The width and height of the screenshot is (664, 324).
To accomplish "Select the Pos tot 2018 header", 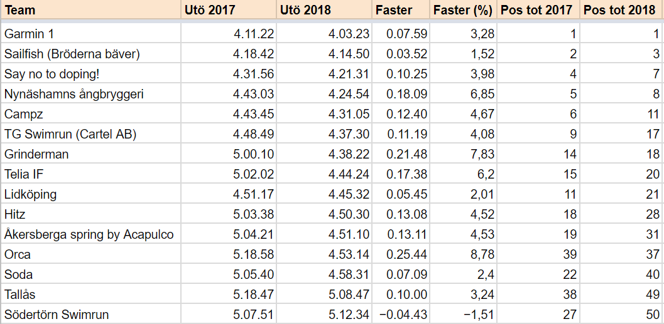I will point(622,10).
